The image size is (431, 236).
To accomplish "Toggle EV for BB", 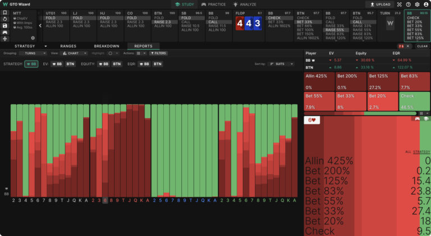I will (57, 64).
